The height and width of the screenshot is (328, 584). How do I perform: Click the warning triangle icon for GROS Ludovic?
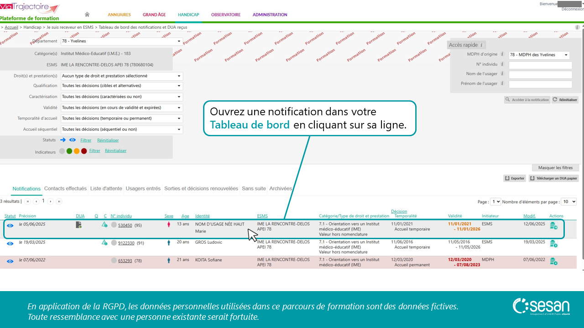[x=104, y=243]
